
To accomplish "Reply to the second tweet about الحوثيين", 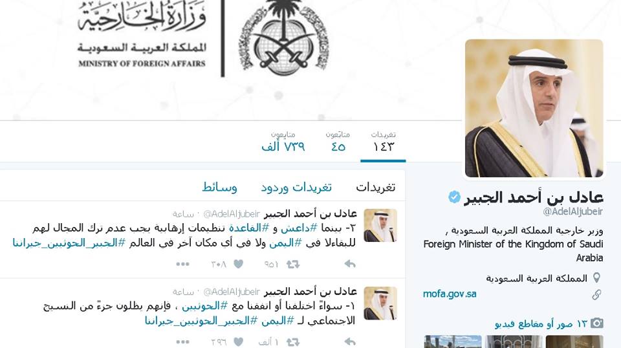I will point(350,342).
